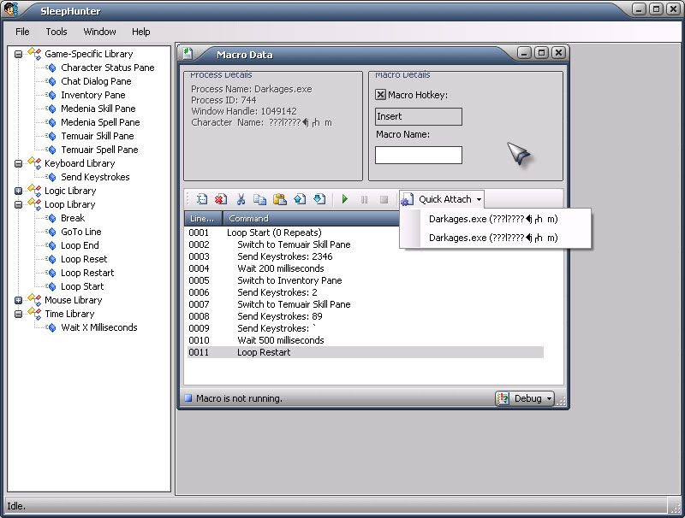Open the File menu
The image size is (685, 518).
click(22, 32)
